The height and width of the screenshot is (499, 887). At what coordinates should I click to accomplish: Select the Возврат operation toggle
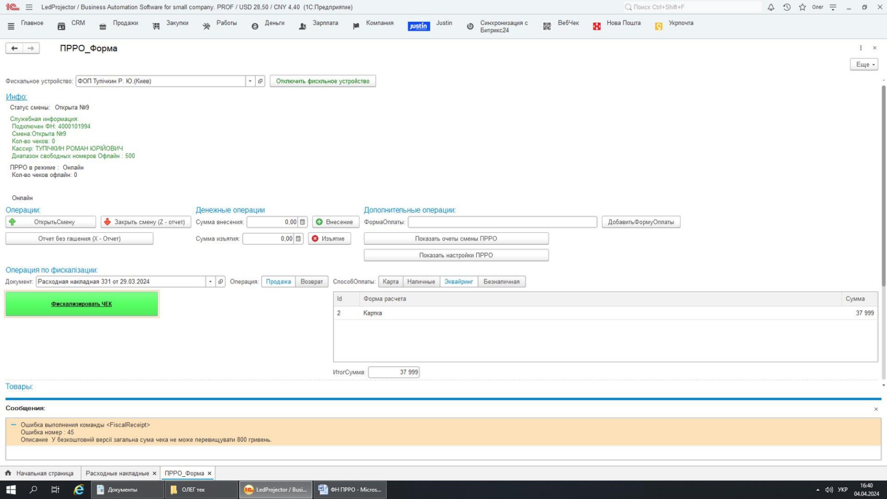click(x=312, y=282)
